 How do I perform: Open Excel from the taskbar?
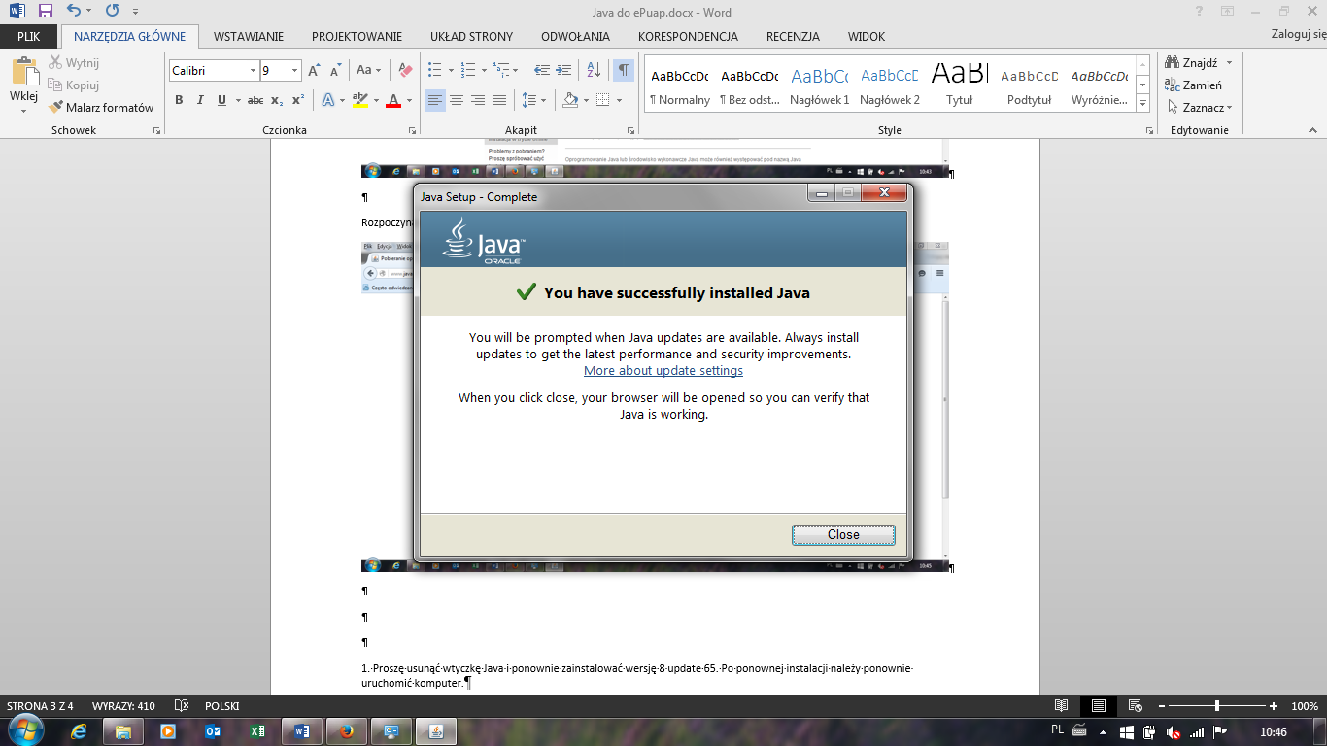(x=257, y=731)
